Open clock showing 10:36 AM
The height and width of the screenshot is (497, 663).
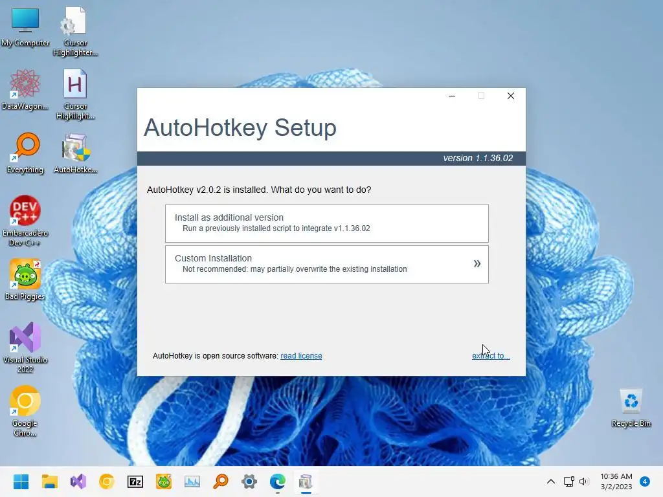[616, 481]
